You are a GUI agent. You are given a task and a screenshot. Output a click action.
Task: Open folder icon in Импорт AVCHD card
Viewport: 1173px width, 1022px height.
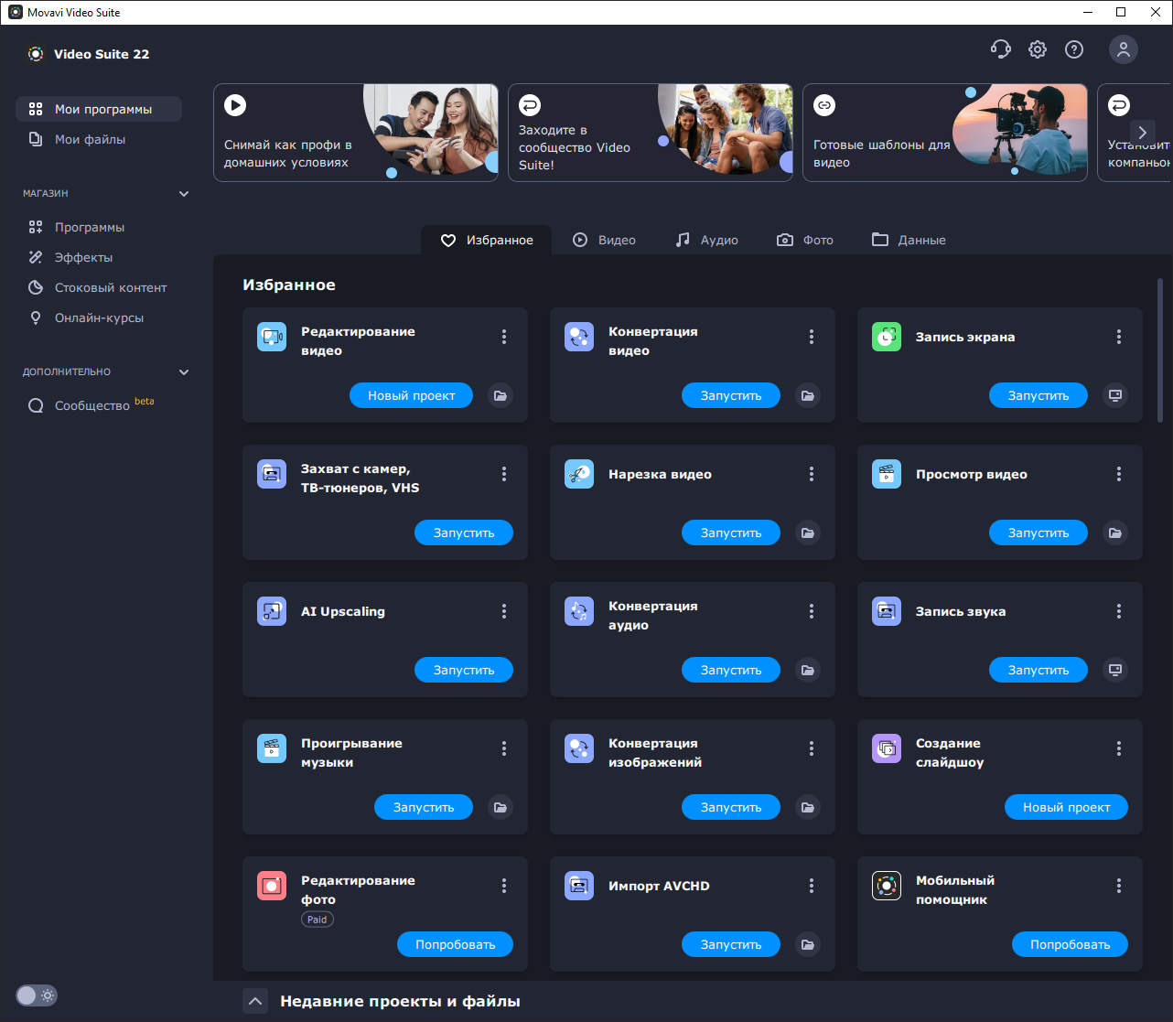coord(808,944)
